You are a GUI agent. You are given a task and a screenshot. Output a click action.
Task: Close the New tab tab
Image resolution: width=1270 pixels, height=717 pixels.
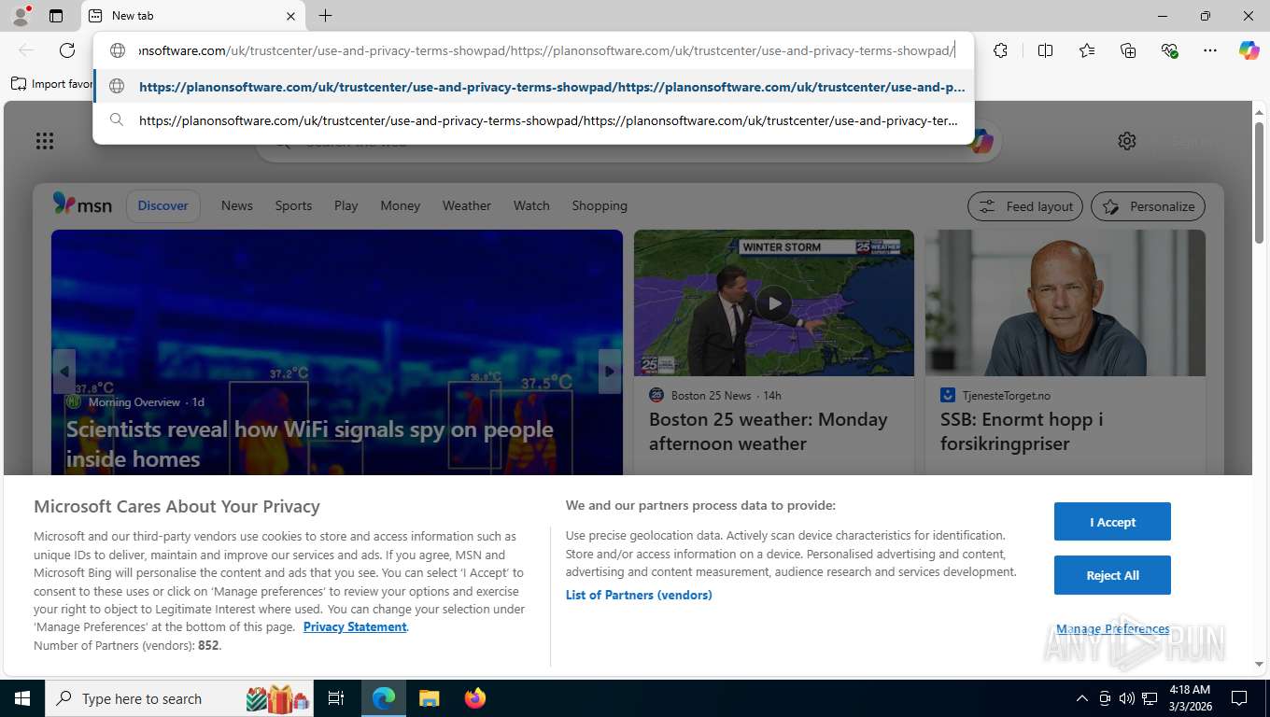click(290, 16)
